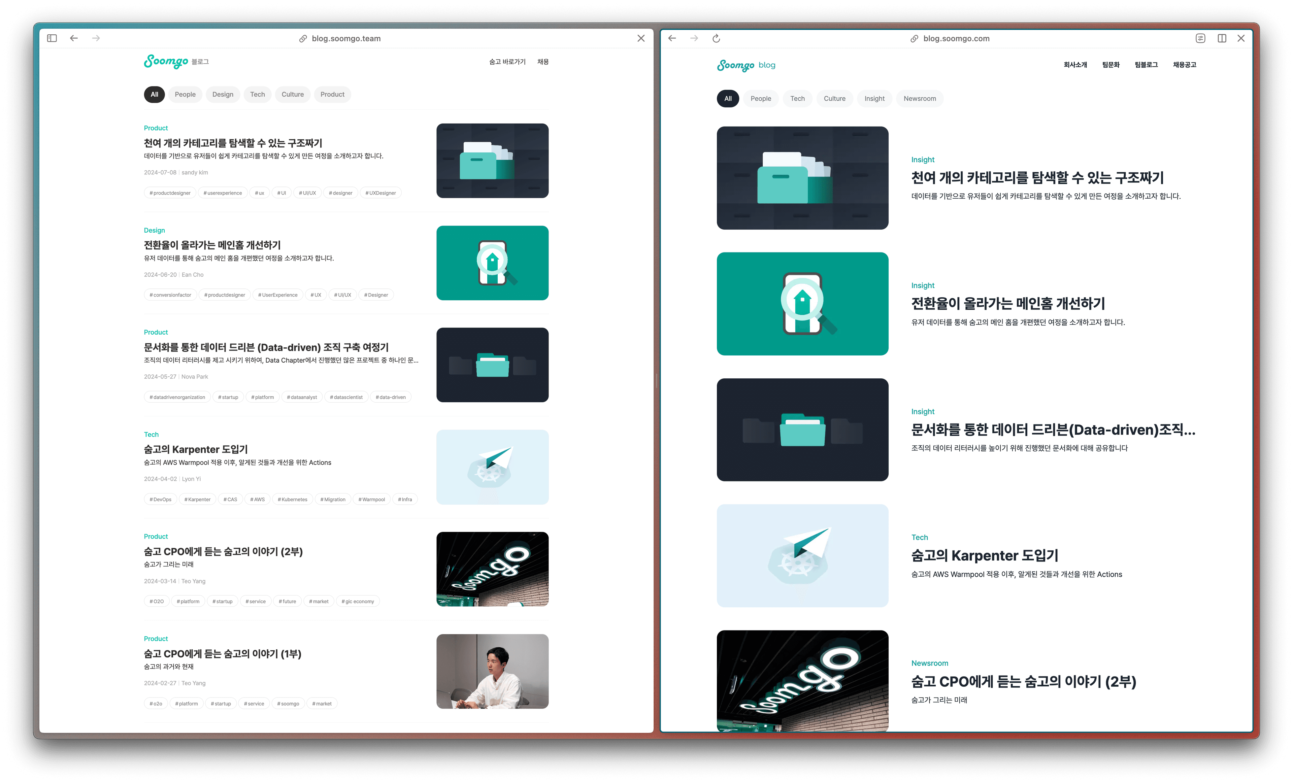Open the 채용공고 menu item
The height and width of the screenshot is (783, 1293).
point(1184,65)
